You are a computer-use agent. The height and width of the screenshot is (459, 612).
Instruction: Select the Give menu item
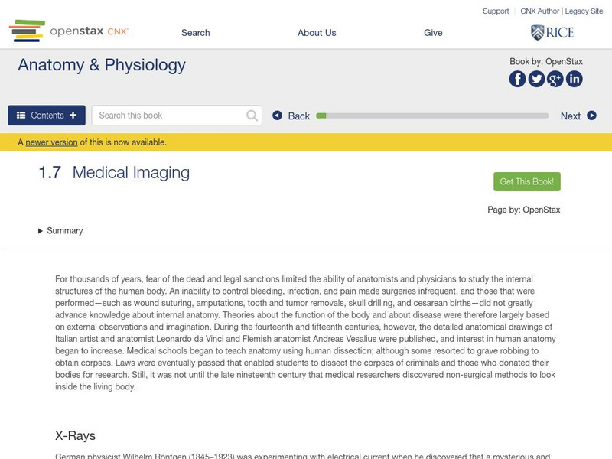coord(433,33)
